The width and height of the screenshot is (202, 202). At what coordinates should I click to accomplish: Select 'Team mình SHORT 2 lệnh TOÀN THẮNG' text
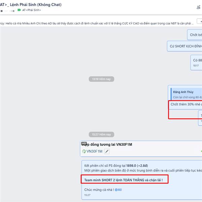124,180
